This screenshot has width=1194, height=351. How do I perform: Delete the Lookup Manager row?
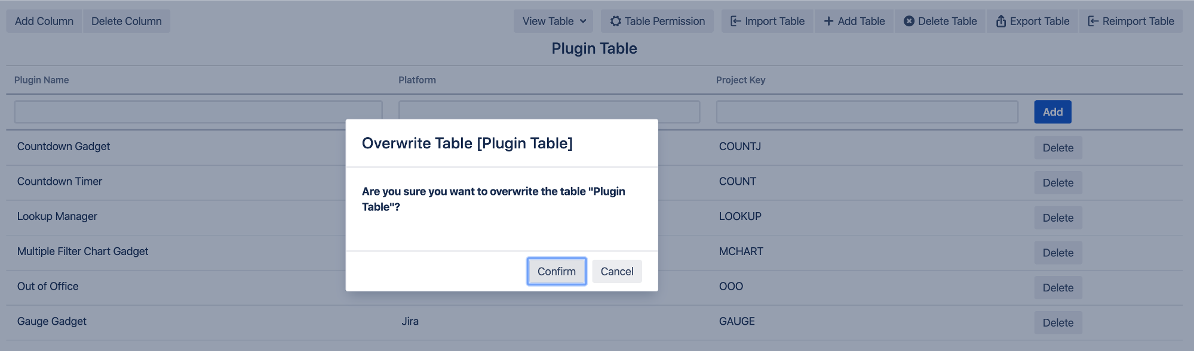click(1058, 218)
